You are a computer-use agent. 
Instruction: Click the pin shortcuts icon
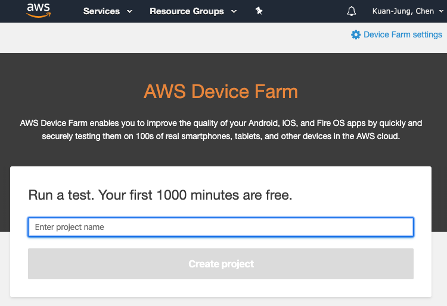click(259, 11)
